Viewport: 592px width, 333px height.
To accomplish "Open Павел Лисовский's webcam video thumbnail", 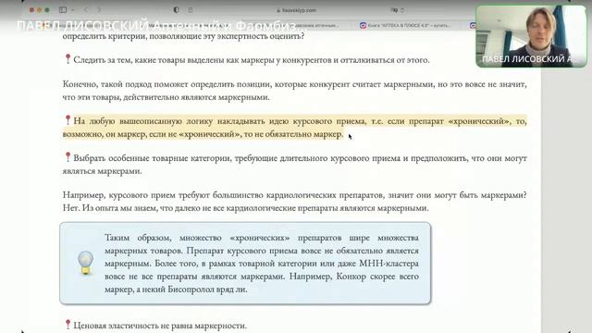I will tap(531, 36).
